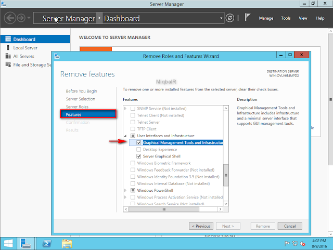Viewport: 333px width, 250px height.
Task: Maximize the Remove Roles and Features Wizard
Action: point(290,55)
